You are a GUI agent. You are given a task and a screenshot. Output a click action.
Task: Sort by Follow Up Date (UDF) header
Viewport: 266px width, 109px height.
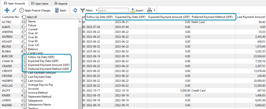tap(100, 17)
